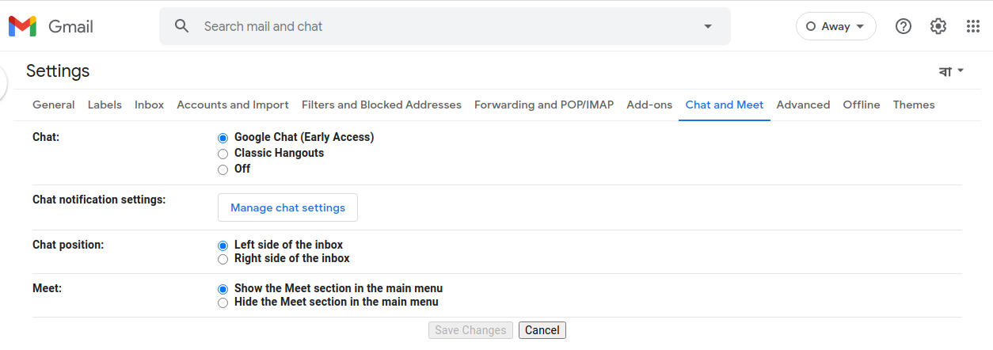This screenshot has height=350, width=993.
Task: Open the input language dropdown
Action: pyautogui.click(x=951, y=71)
